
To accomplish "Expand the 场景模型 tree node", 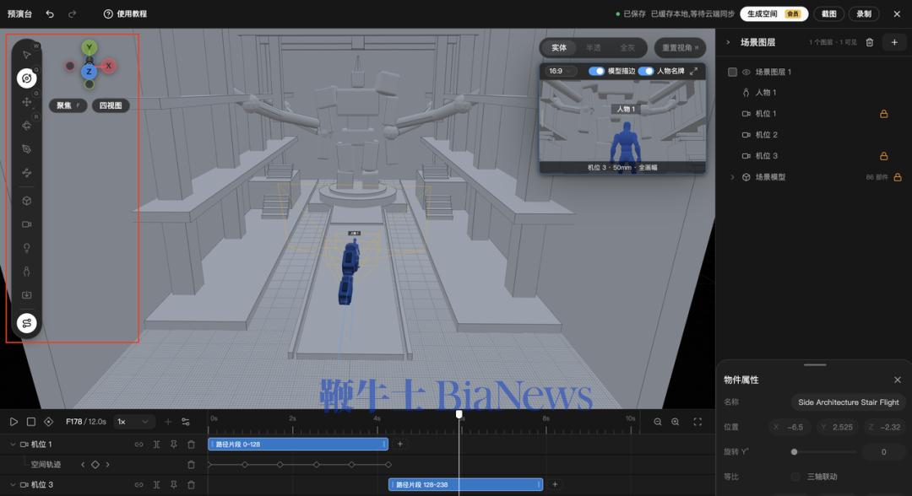I will [x=732, y=177].
